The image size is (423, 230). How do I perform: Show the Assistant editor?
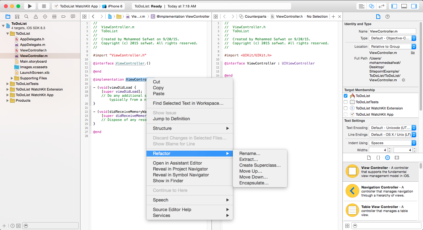(x=372, y=6)
